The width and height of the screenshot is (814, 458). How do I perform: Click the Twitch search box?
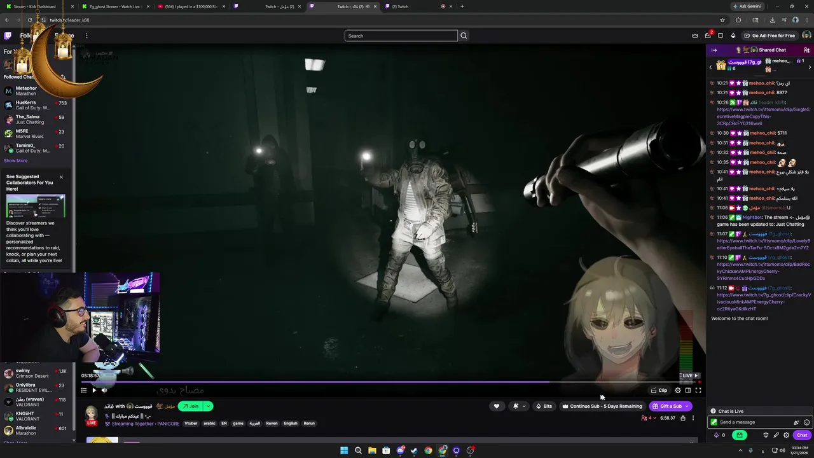pyautogui.click(x=401, y=36)
